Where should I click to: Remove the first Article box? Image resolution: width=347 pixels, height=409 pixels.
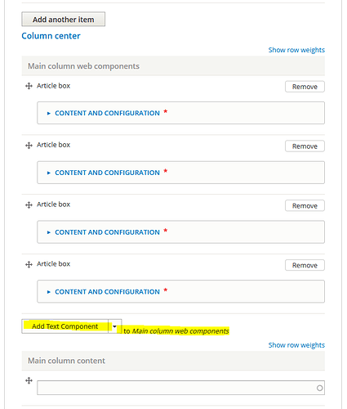pos(305,87)
